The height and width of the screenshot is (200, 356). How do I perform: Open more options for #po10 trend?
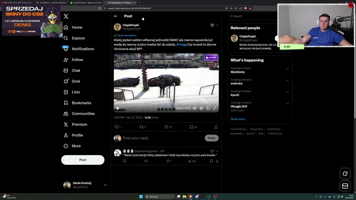pos(287,92)
